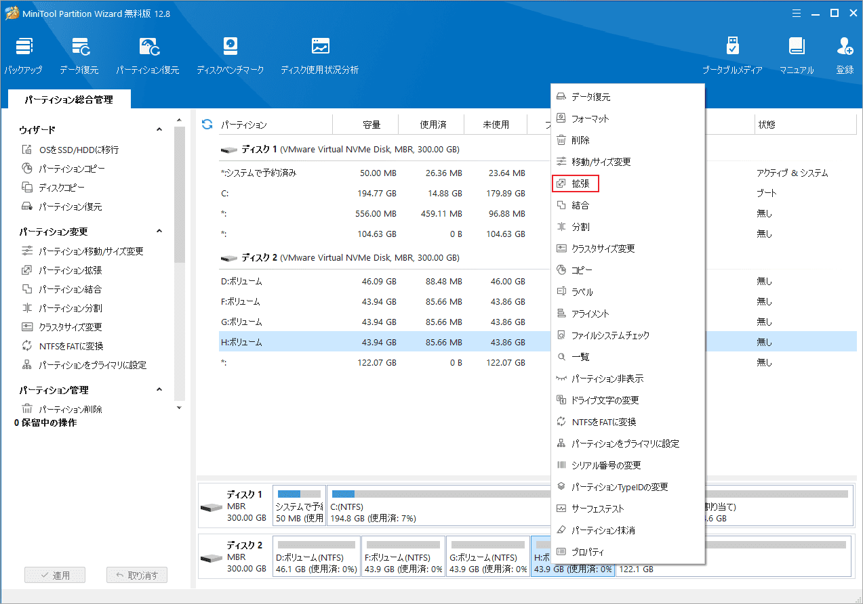Image resolution: width=863 pixels, height=604 pixels.
Task: Expand the パーティション管理 section
Action: click(159, 389)
